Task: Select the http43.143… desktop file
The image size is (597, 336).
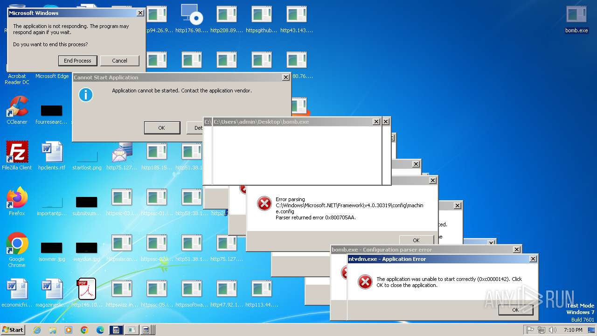Action: [297, 19]
